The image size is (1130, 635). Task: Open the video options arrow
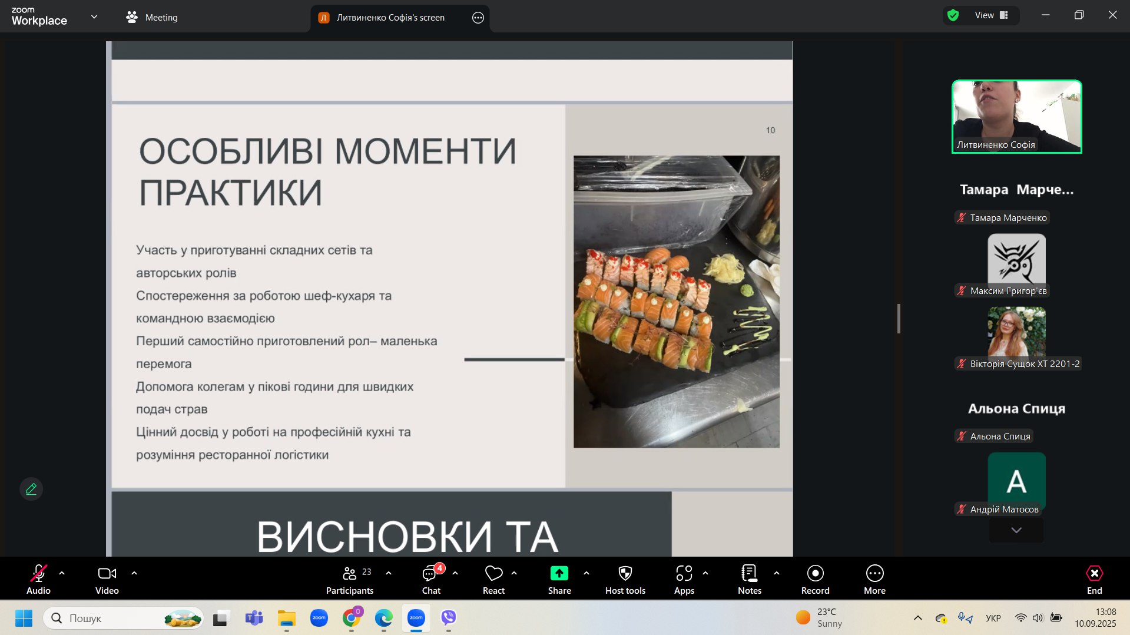pos(134,573)
